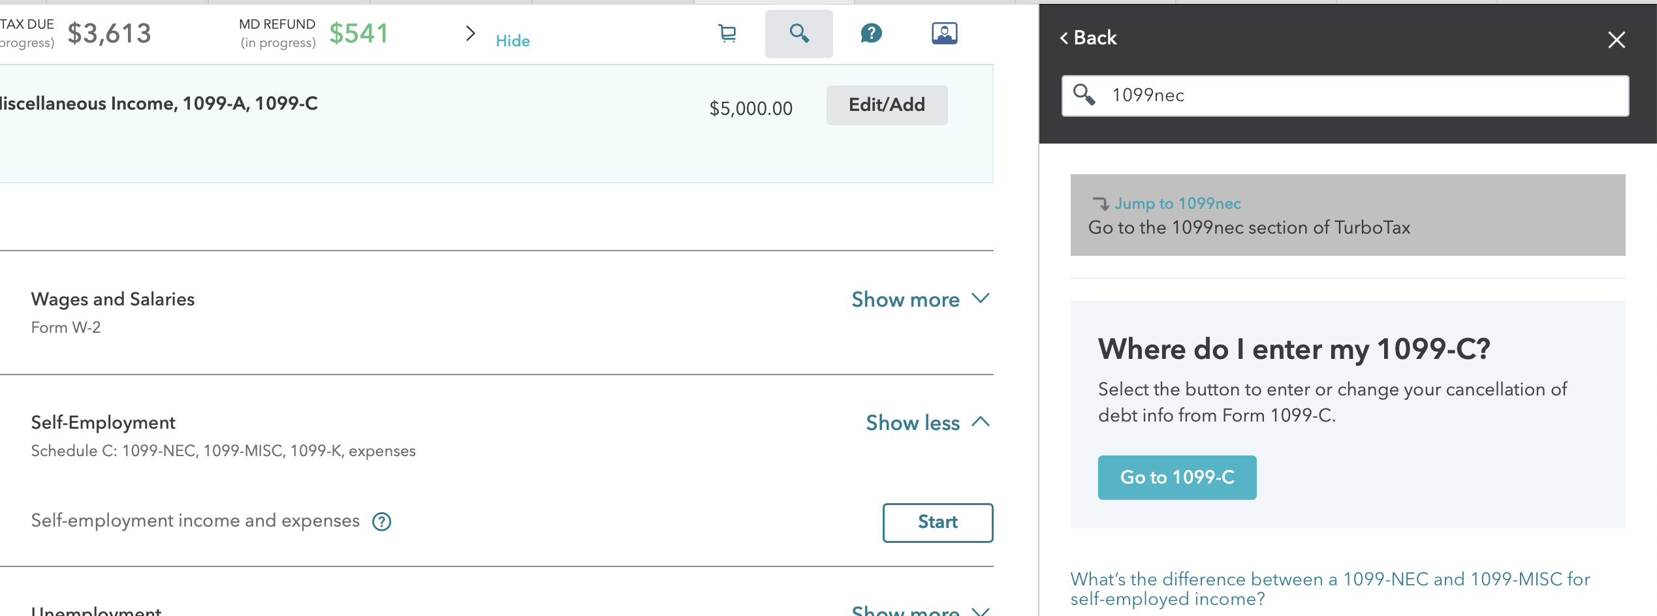
Task: Expand Wages and Salaries with Show more
Action: point(920,300)
